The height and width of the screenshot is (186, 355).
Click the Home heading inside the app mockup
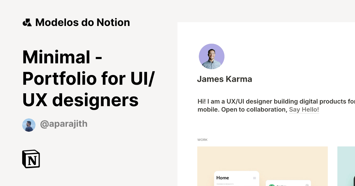(x=222, y=178)
